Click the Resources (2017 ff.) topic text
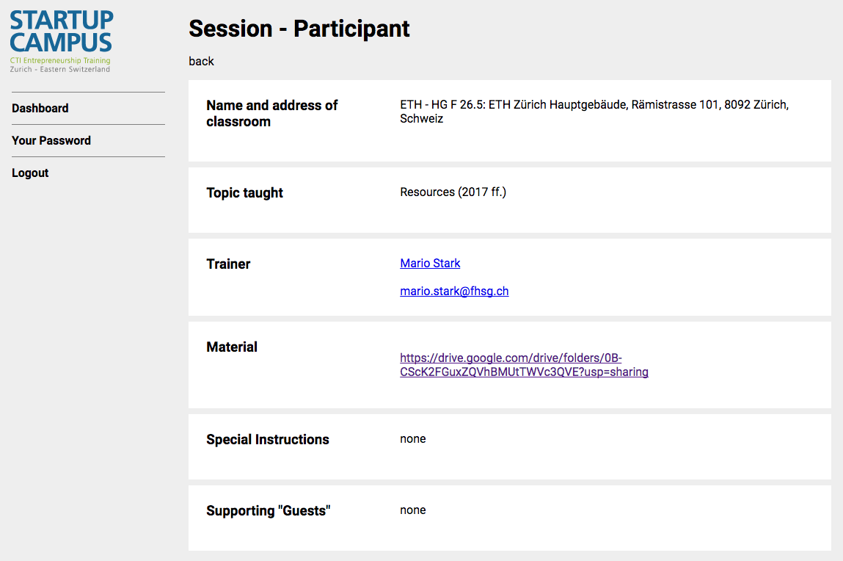The height and width of the screenshot is (561, 843). [453, 192]
